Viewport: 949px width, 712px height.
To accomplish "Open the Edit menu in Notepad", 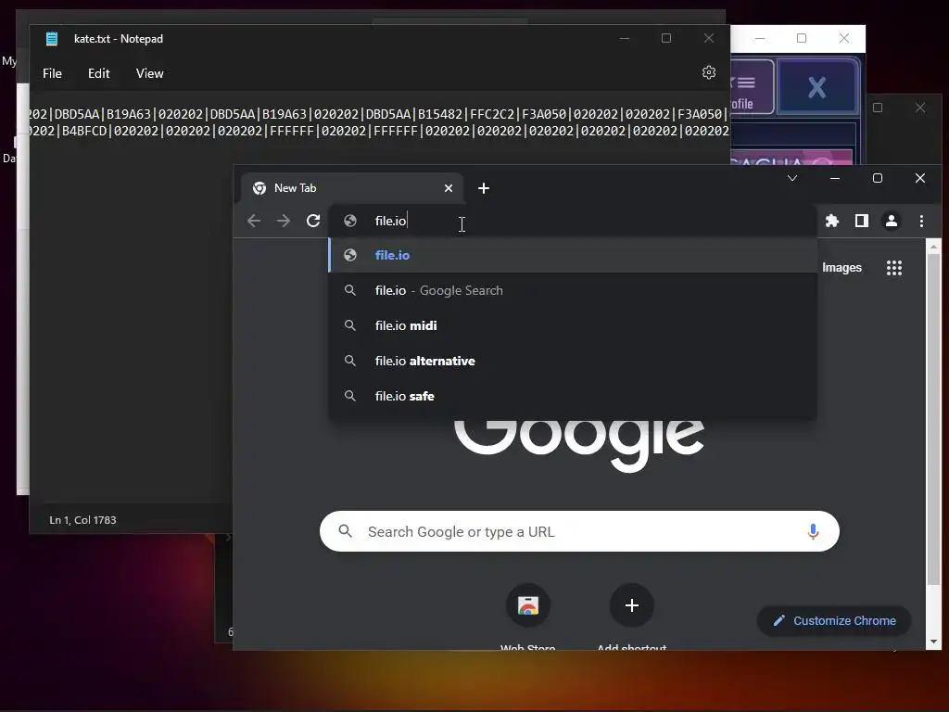I will tap(98, 73).
